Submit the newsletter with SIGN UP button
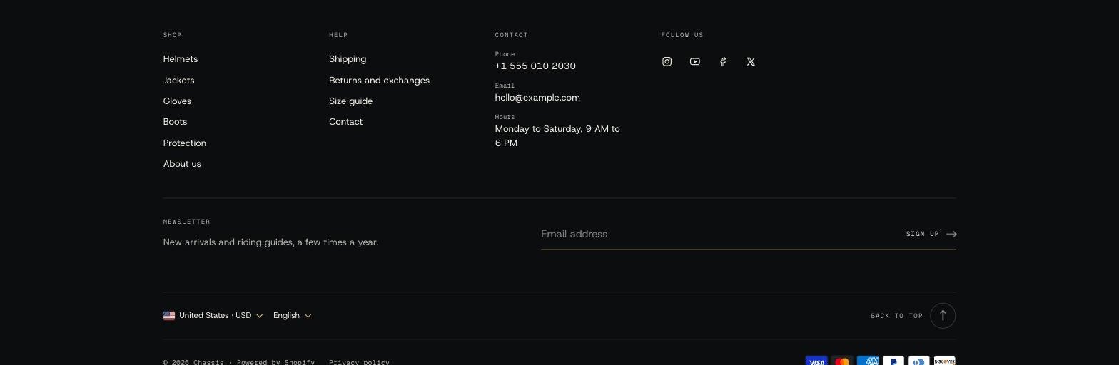The width and height of the screenshot is (1119, 365). (x=931, y=234)
